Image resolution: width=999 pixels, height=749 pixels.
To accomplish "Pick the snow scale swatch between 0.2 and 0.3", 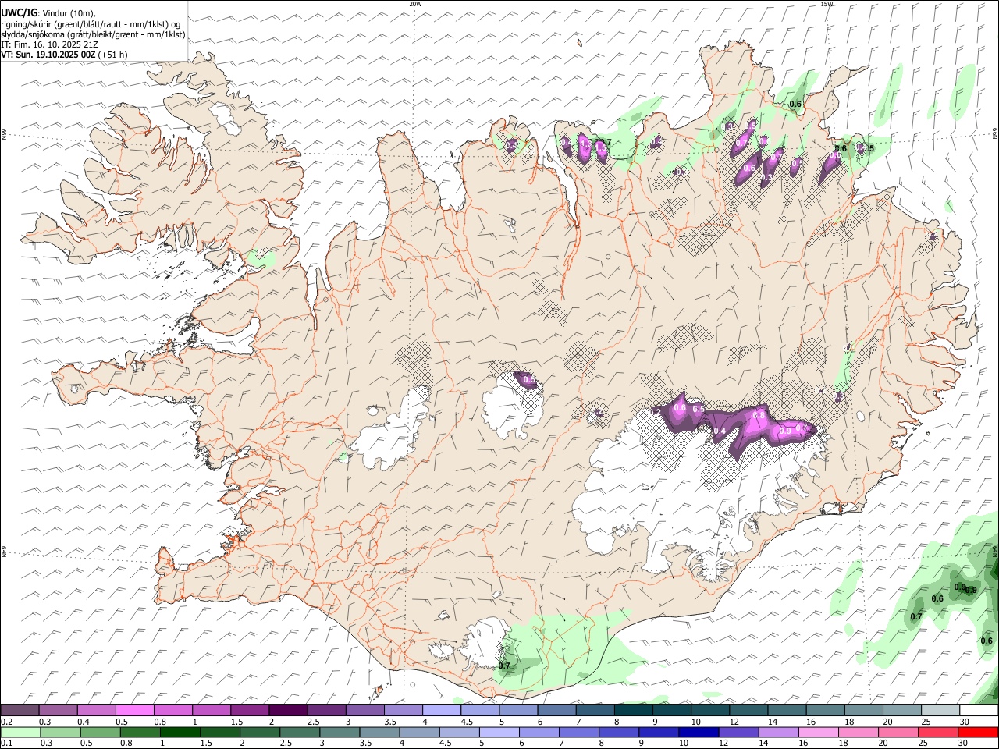I will pyautogui.click(x=20, y=711).
